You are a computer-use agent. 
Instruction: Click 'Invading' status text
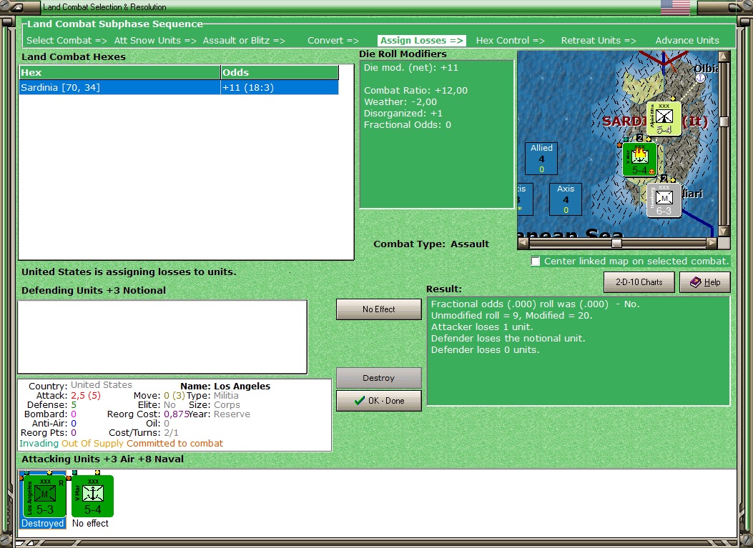pyautogui.click(x=39, y=444)
